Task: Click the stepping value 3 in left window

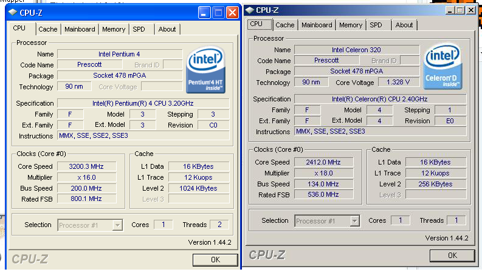Action: [213, 114]
